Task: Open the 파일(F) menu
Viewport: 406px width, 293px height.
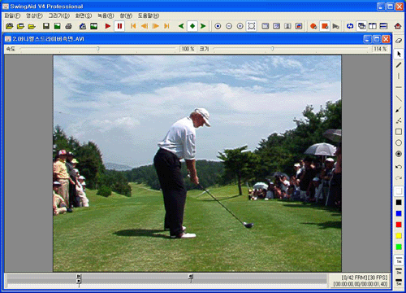Action: pos(12,15)
